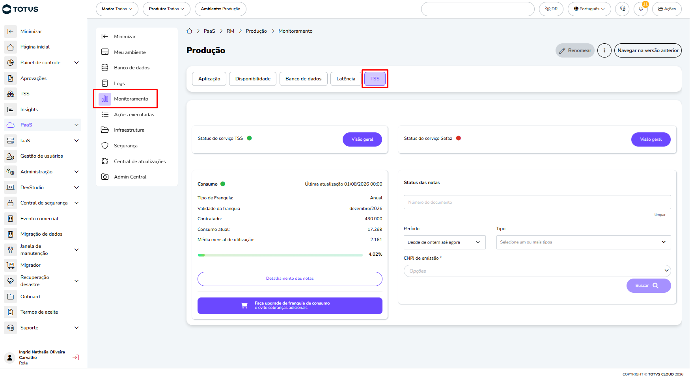Click the DevStudio icon
Screen dimensions: 690x381
coord(11,188)
